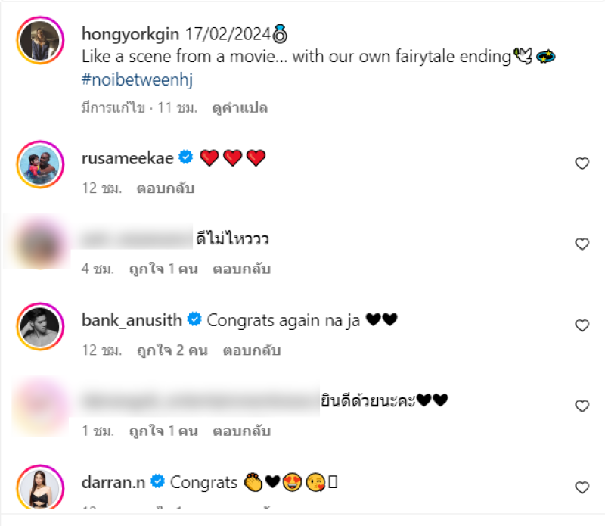Open hongyorkgin profile picture
This screenshot has height=526, width=605.
pyautogui.click(x=40, y=40)
